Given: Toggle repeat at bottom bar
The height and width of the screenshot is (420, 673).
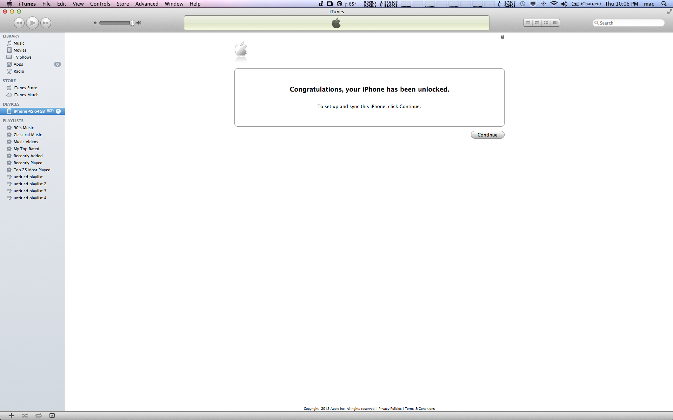Looking at the screenshot, I should [x=39, y=415].
